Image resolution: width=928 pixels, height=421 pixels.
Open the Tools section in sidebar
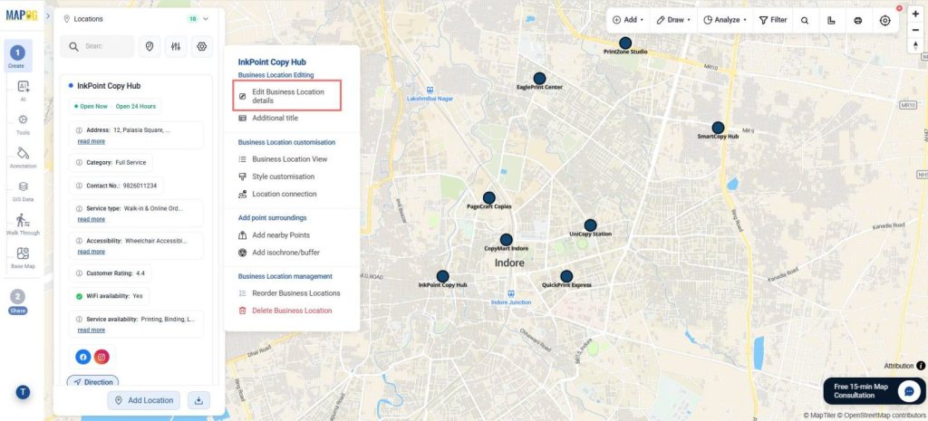coord(23,124)
